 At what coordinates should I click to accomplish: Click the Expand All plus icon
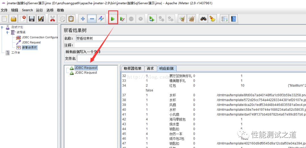pos(83,19)
